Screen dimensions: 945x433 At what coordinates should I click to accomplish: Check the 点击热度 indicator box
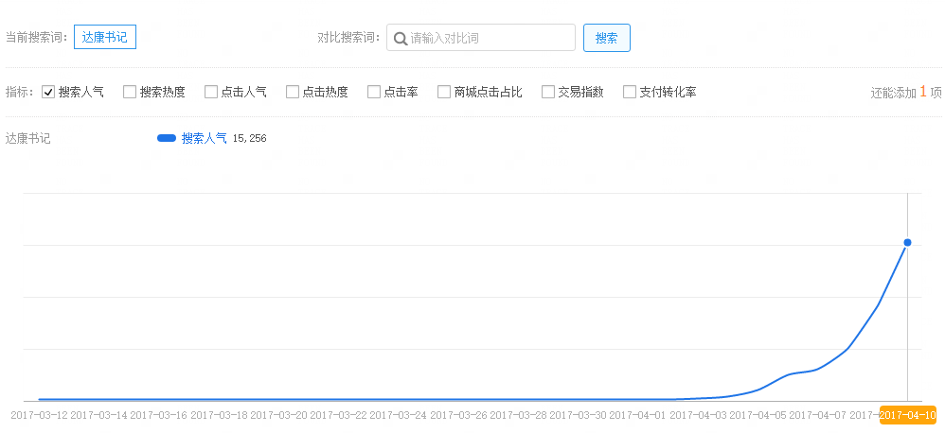293,93
